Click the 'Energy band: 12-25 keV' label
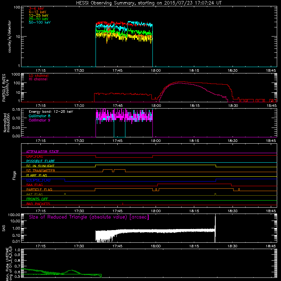 (x=51, y=112)
